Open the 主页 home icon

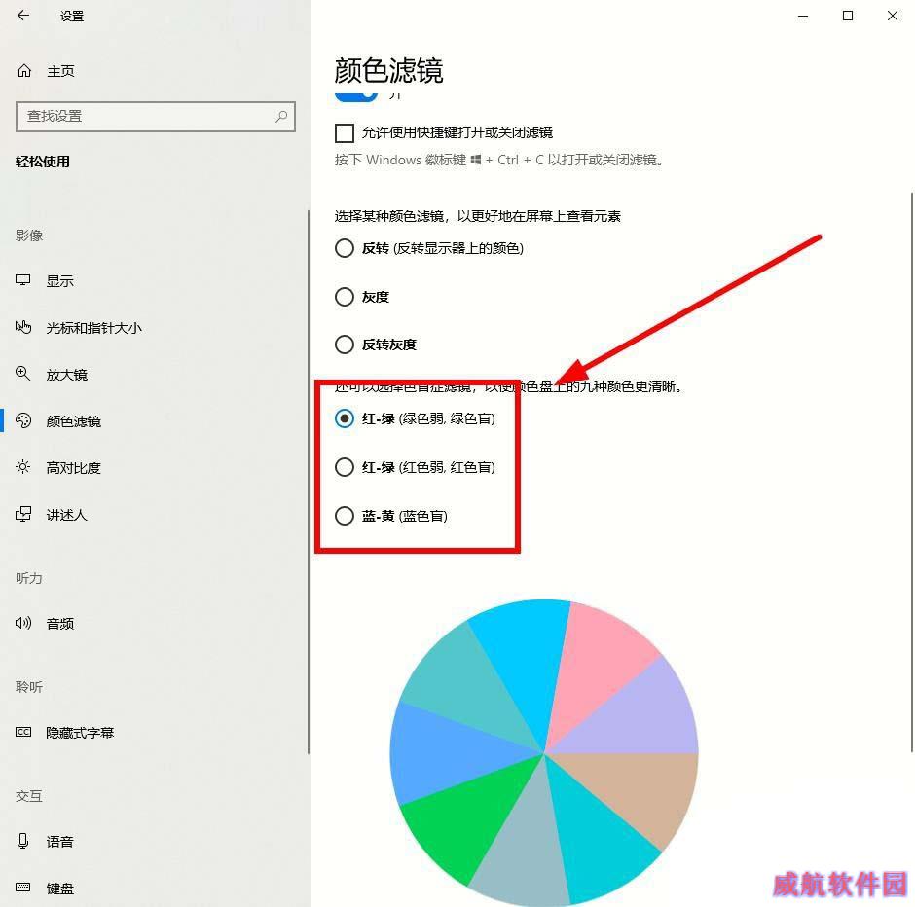point(24,71)
